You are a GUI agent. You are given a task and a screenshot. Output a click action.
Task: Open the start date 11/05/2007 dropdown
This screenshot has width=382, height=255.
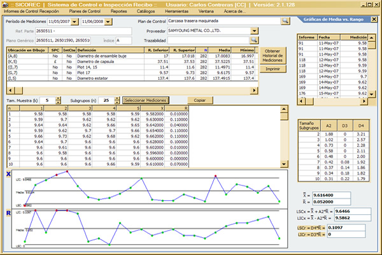coord(75,21)
